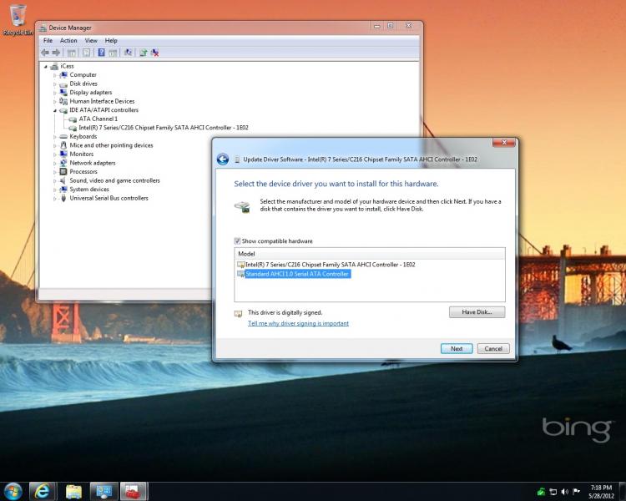Open Windows Explorer folder on taskbar
Image resolution: width=626 pixels, height=501 pixels.
[x=73, y=492]
